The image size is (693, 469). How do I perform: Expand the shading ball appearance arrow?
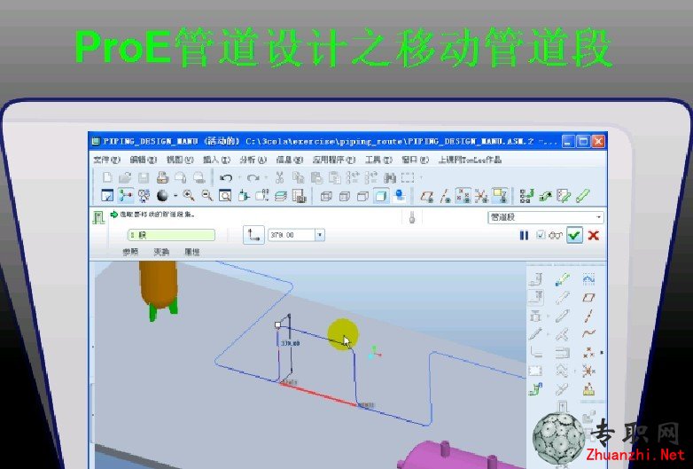tap(175, 195)
